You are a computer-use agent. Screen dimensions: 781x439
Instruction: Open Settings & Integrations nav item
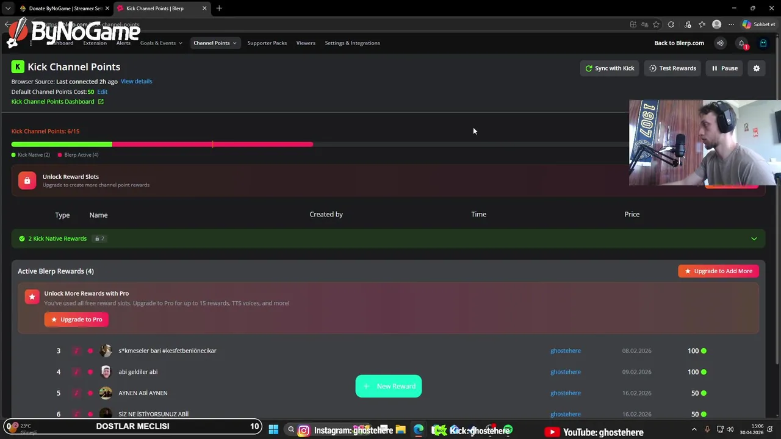click(352, 43)
